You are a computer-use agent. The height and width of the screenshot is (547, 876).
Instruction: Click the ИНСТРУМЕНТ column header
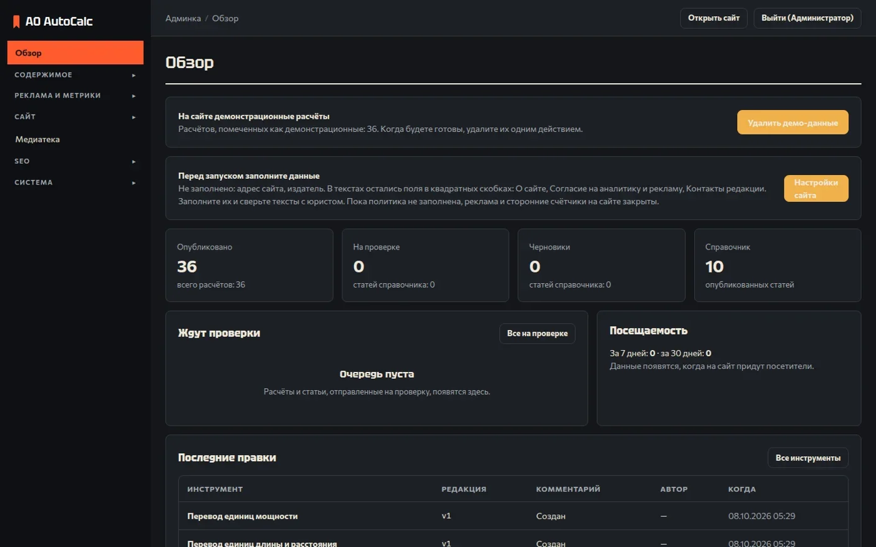pyautogui.click(x=215, y=489)
